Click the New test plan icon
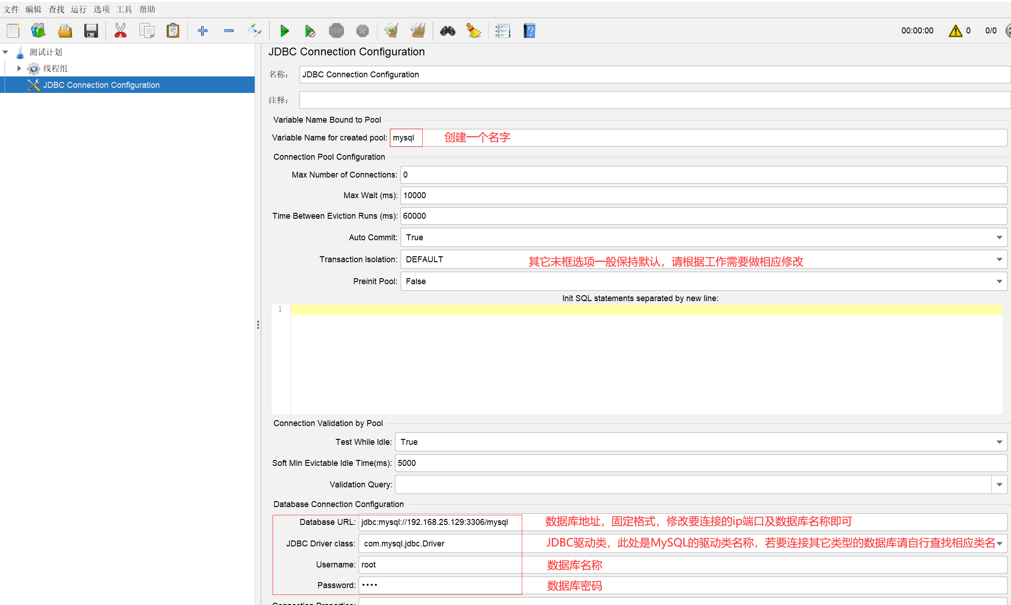1011x605 pixels. click(x=13, y=31)
